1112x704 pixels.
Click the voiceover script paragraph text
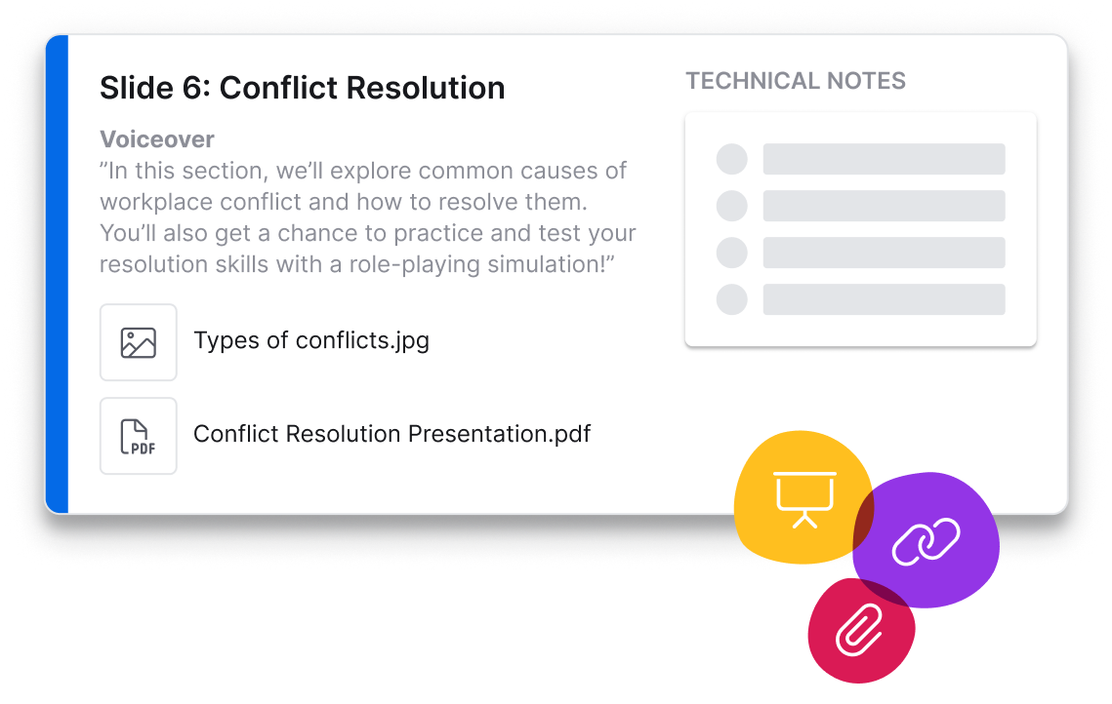(367, 217)
